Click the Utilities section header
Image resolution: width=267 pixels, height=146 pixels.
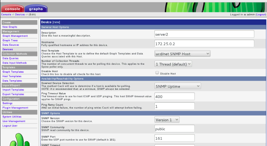19,112
